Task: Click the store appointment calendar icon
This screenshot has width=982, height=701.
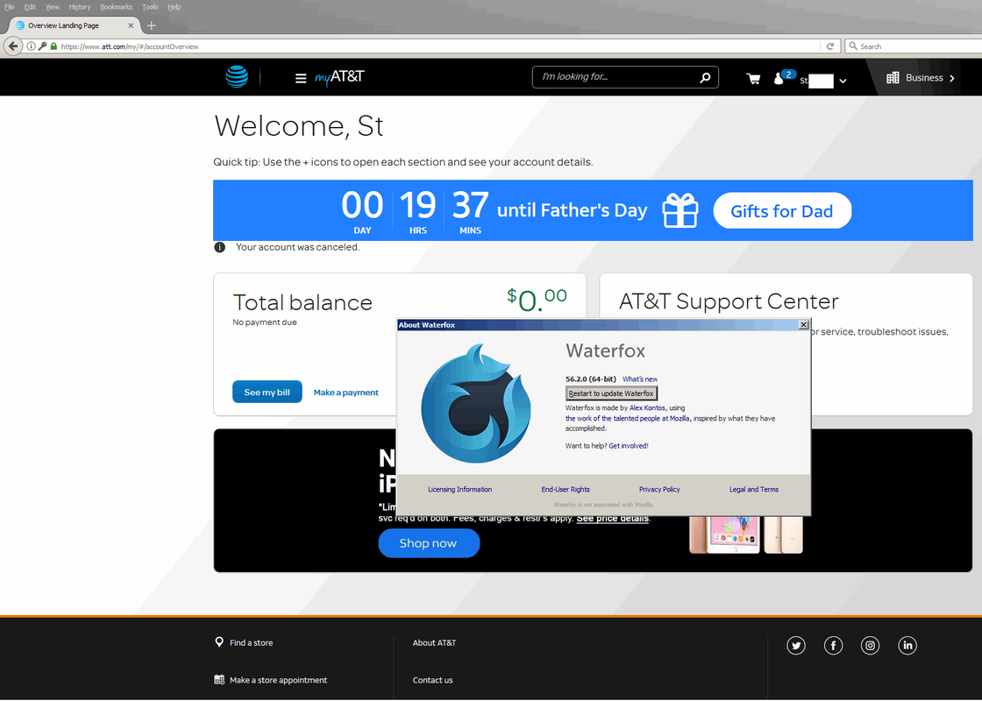Action: click(x=219, y=680)
